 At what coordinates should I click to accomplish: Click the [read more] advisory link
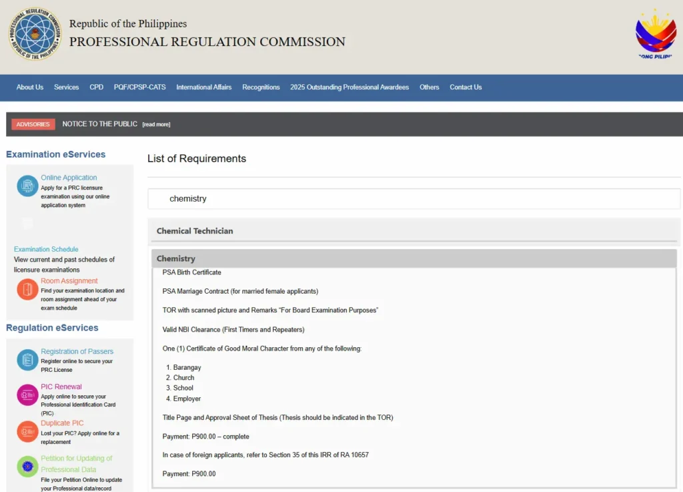(156, 125)
